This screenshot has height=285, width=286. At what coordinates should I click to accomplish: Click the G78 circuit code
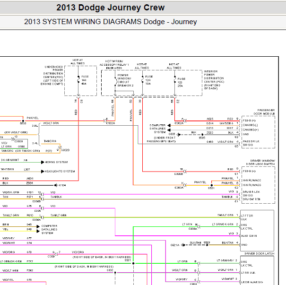coord(29,252)
